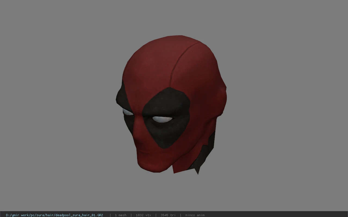
Task: Click the "1832 vtx" vertex count
Action: tap(143, 215)
